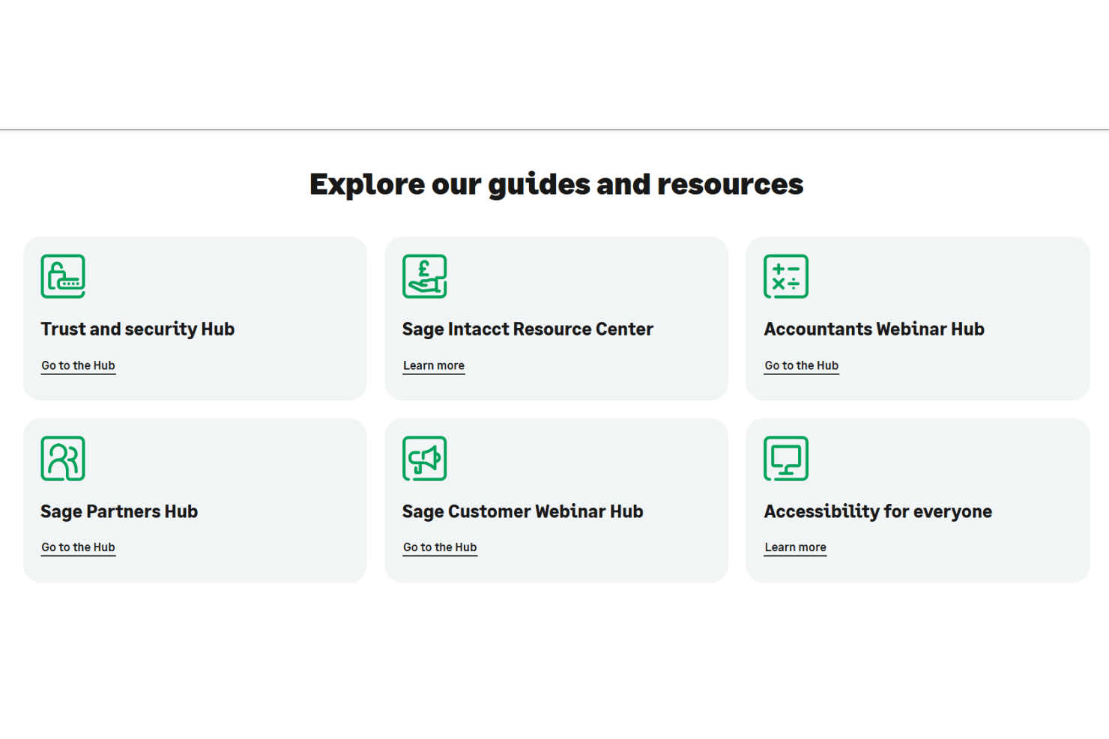Select the 'Accountants Webinar Hub' title

click(x=874, y=329)
